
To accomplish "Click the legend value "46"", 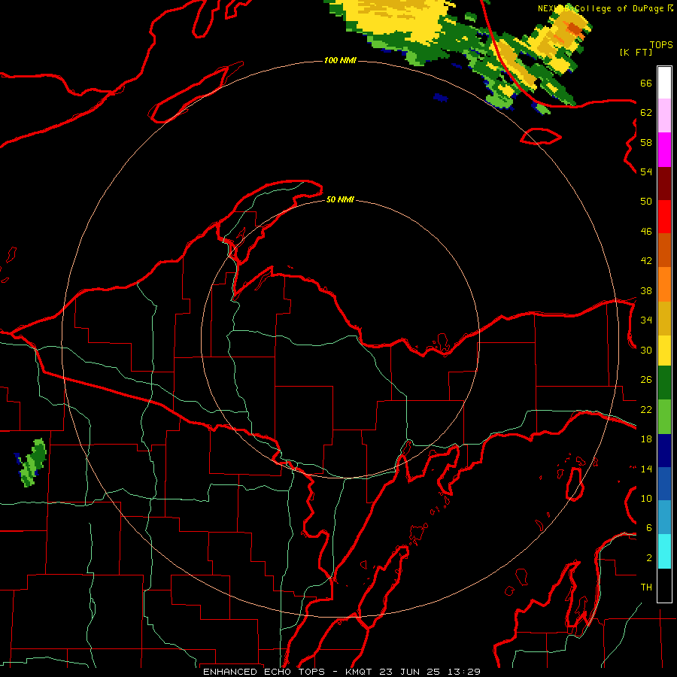I will [646, 232].
